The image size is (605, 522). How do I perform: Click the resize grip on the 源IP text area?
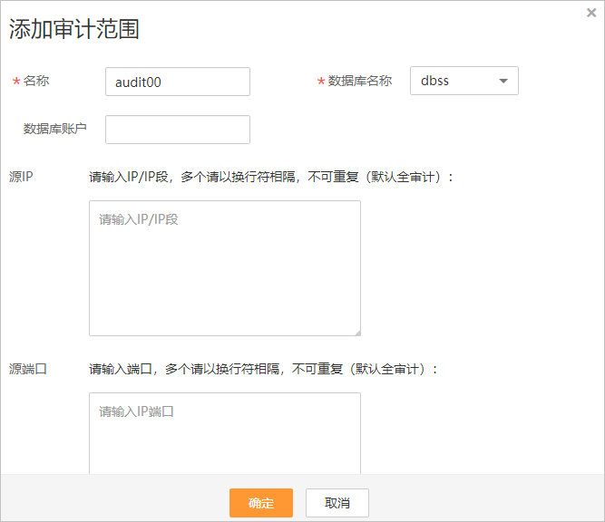click(356, 332)
